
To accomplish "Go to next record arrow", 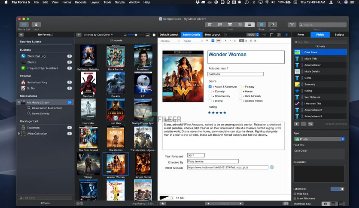I will pos(240,203).
